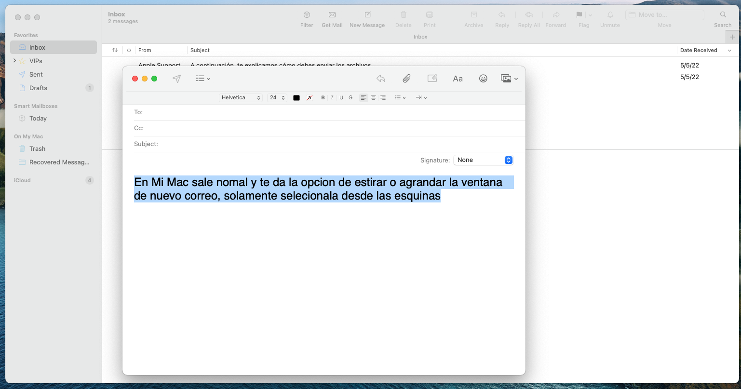
Task: Toggle italic text formatting
Action: pos(332,98)
